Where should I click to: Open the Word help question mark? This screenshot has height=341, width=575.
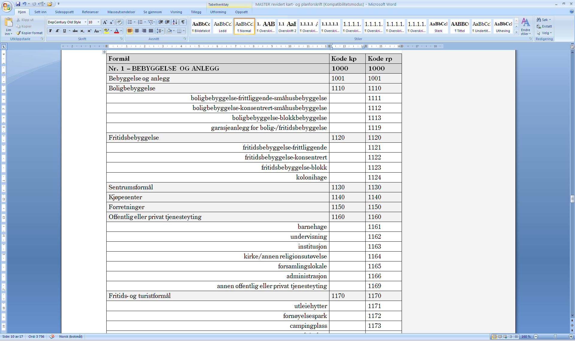572,12
